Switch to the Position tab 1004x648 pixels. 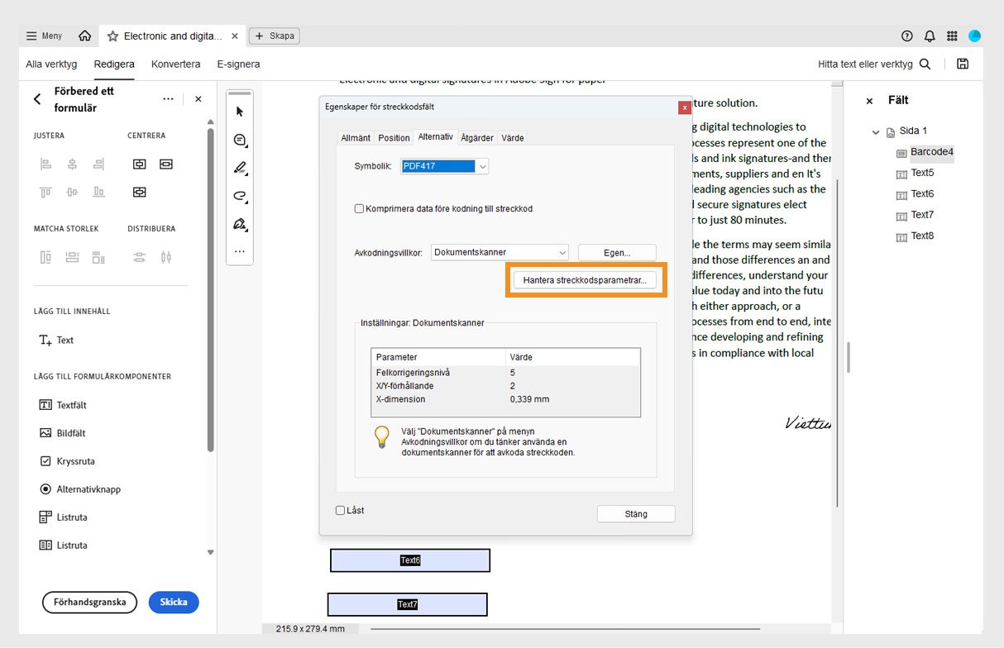[394, 138]
